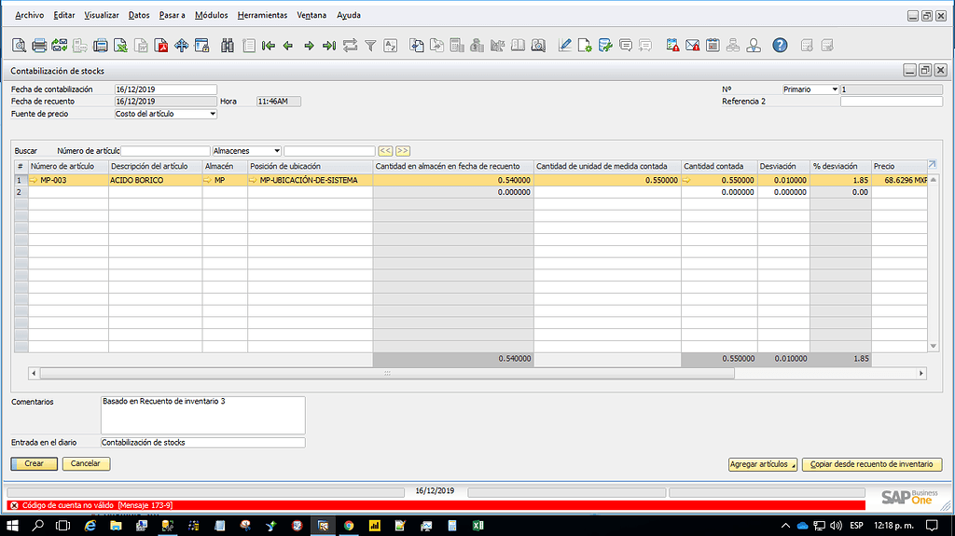Click the ACIDO BORICO description cell

click(156, 180)
